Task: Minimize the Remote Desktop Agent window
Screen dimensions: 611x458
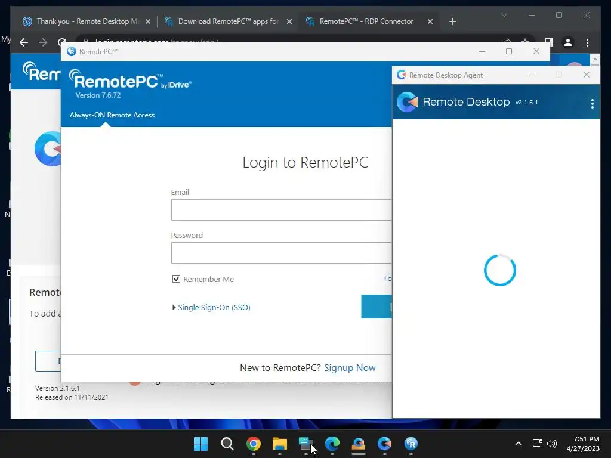Action: point(532,75)
